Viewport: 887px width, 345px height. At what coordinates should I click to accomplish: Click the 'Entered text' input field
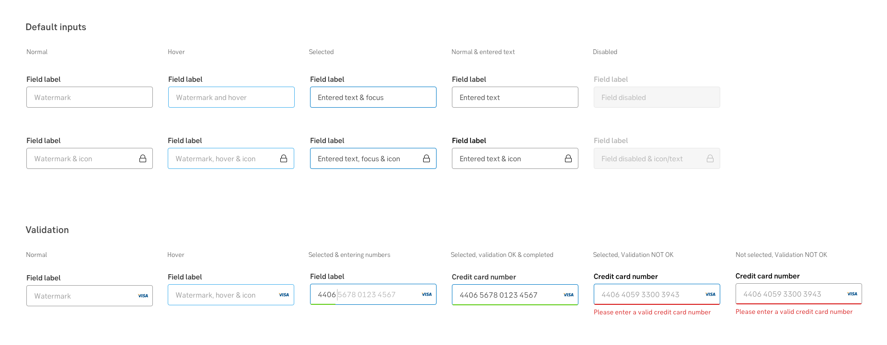(515, 97)
